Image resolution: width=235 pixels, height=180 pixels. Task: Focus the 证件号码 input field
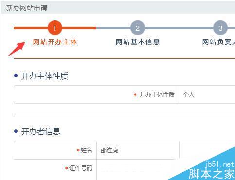pyautogui.click(x=138, y=169)
